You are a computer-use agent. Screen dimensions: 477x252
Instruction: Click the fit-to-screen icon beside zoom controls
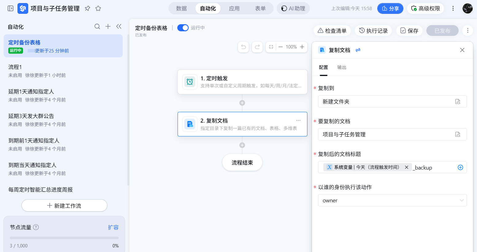[x=271, y=47]
